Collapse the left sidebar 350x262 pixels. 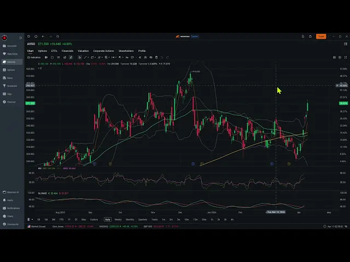20,38
